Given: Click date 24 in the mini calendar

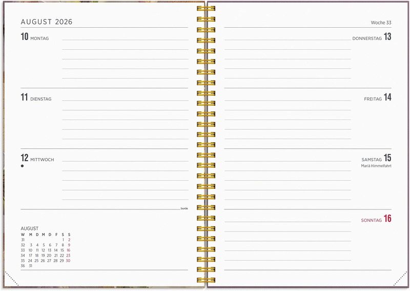Looking at the screenshot, I should [30, 261].
